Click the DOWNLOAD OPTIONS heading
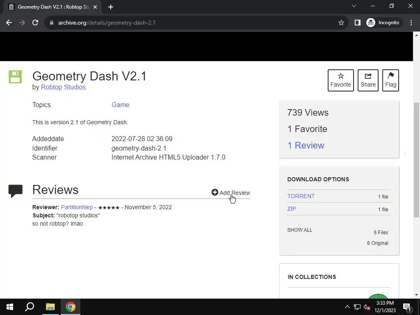420x315 pixels. (x=318, y=180)
